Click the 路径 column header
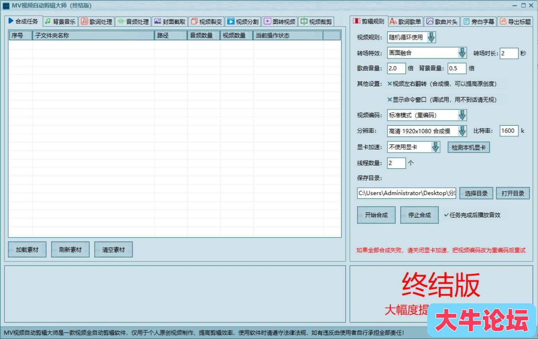 (x=171, y=35)
